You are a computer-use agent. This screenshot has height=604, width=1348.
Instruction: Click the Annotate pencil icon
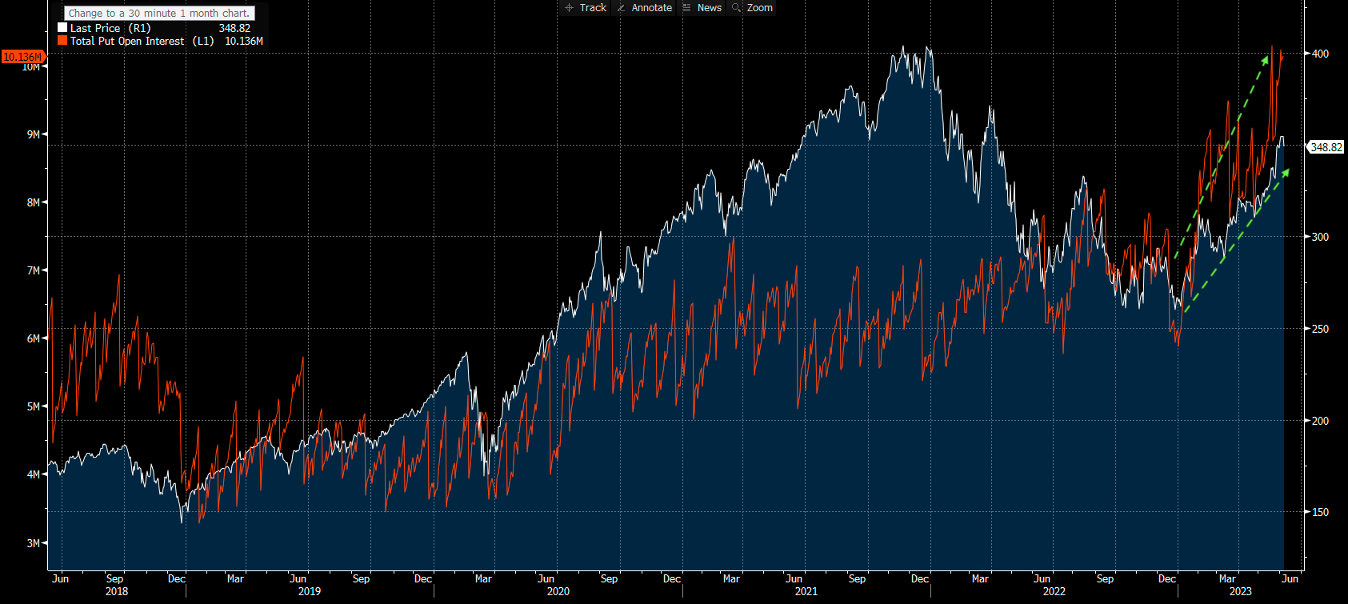point(622,8)
